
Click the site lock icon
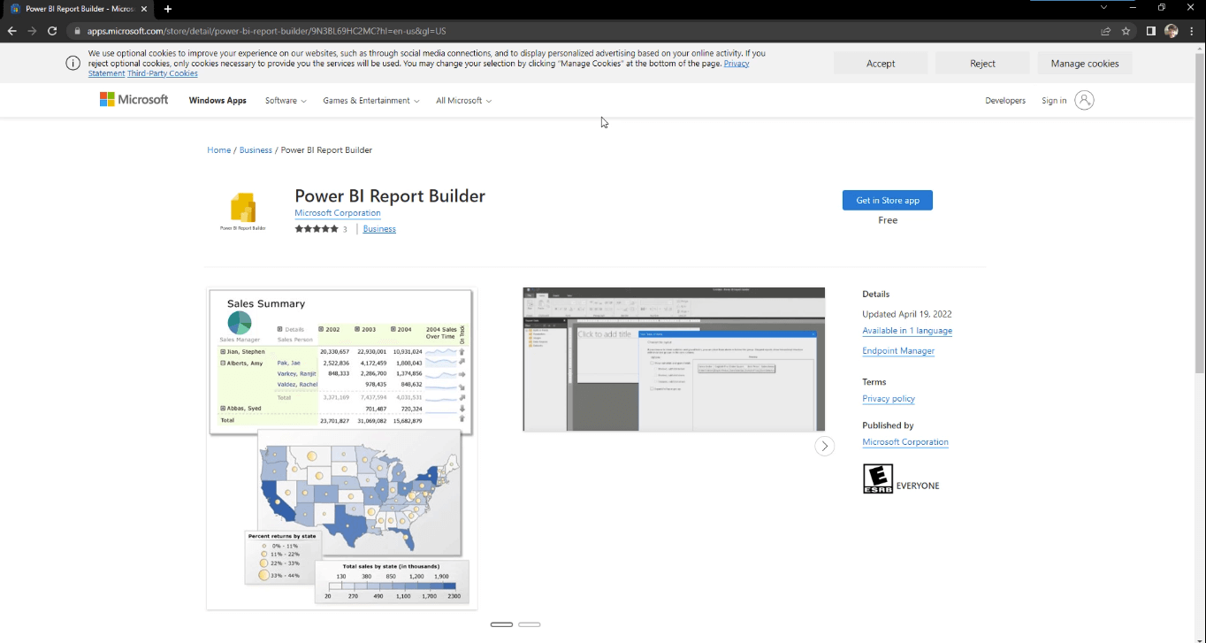tap(77, 31)
